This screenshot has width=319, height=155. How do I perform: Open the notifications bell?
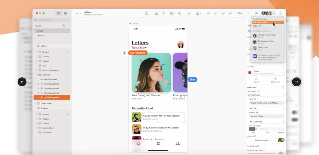(x=281, y=13)
